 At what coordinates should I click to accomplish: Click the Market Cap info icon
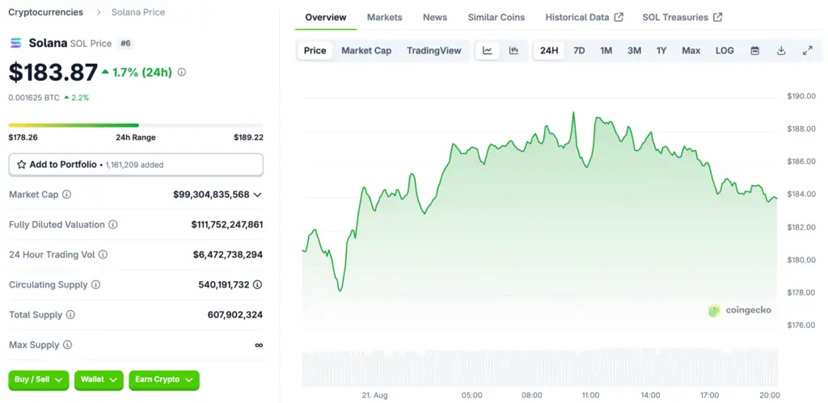point(66,195)
